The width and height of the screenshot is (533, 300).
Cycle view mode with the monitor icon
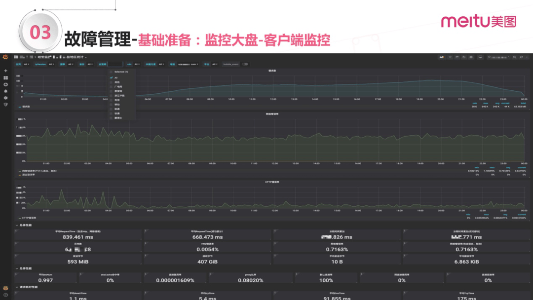click(480, 57)
